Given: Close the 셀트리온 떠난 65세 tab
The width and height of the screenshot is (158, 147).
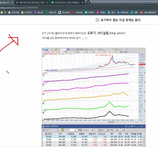Looking at the screenshot, I should coord(47,3).
